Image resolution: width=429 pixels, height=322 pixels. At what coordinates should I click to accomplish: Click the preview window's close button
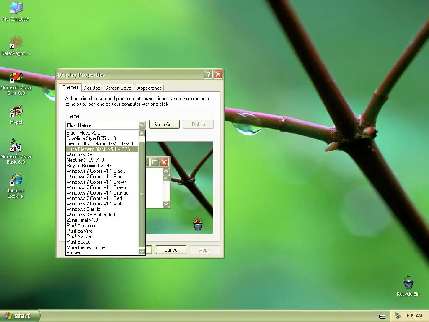point(164,162)
